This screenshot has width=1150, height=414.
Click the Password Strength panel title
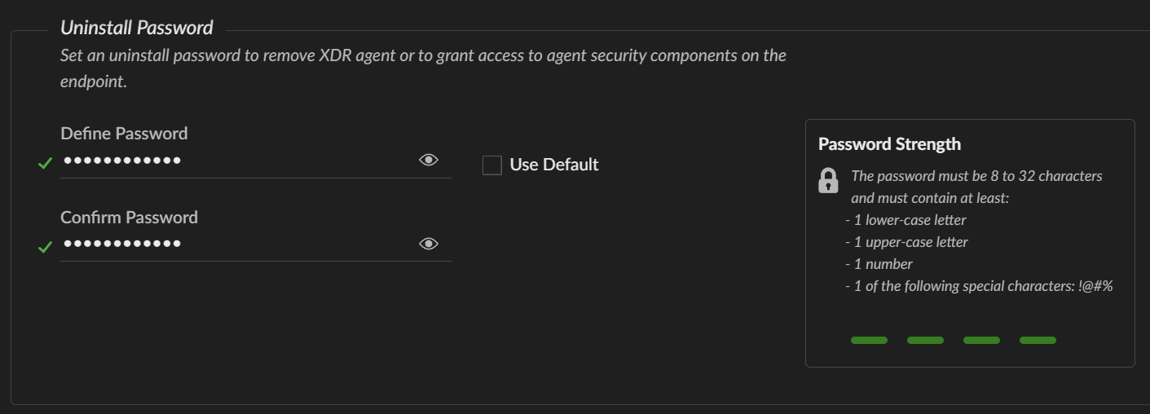[x=889, y=144]
